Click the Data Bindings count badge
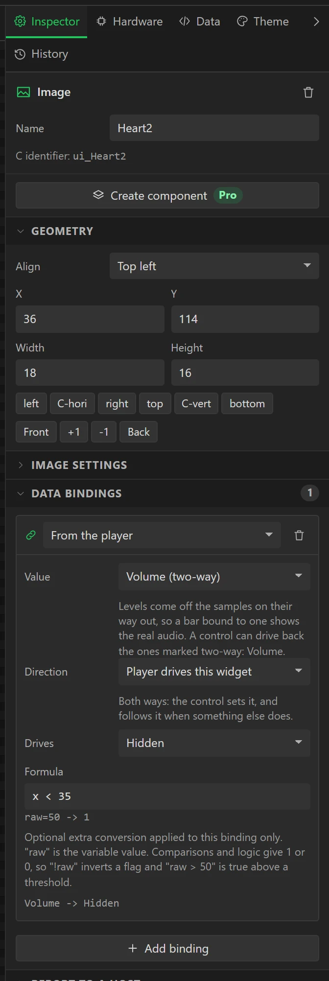Screen dimensions: 329x981 point(309,493)
